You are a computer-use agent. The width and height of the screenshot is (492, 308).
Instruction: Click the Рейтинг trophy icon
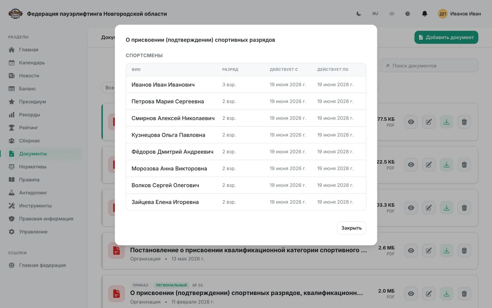[x=12, y=128]
